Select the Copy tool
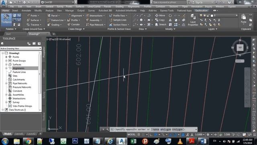The image size is (257, 145). (160, 20)
